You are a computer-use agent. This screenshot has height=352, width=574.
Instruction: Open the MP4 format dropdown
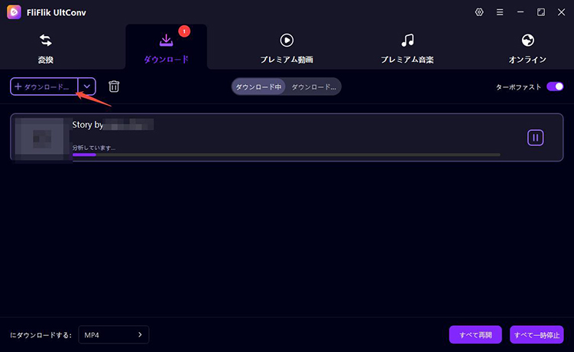(113, 335)
